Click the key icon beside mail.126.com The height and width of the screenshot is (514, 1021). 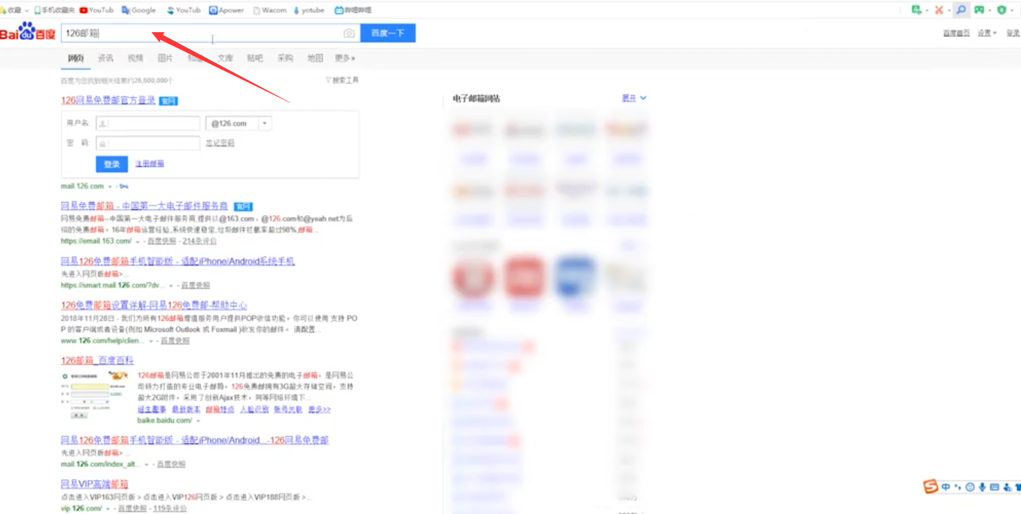pos(124,186)
